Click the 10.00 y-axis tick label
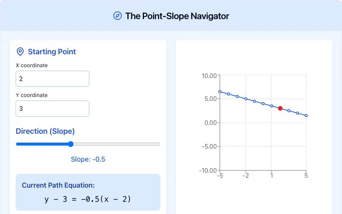This screenshot has width=342, height=214. (x=209, y=76)
